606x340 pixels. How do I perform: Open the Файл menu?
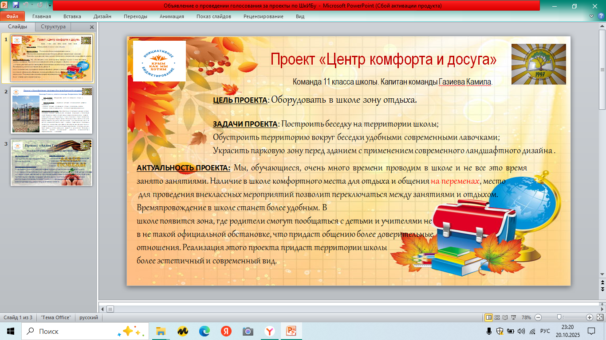pyautogui.click(x=12, y=16)
